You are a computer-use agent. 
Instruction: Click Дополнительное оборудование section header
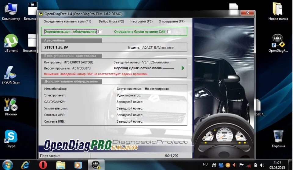[71, 81]
